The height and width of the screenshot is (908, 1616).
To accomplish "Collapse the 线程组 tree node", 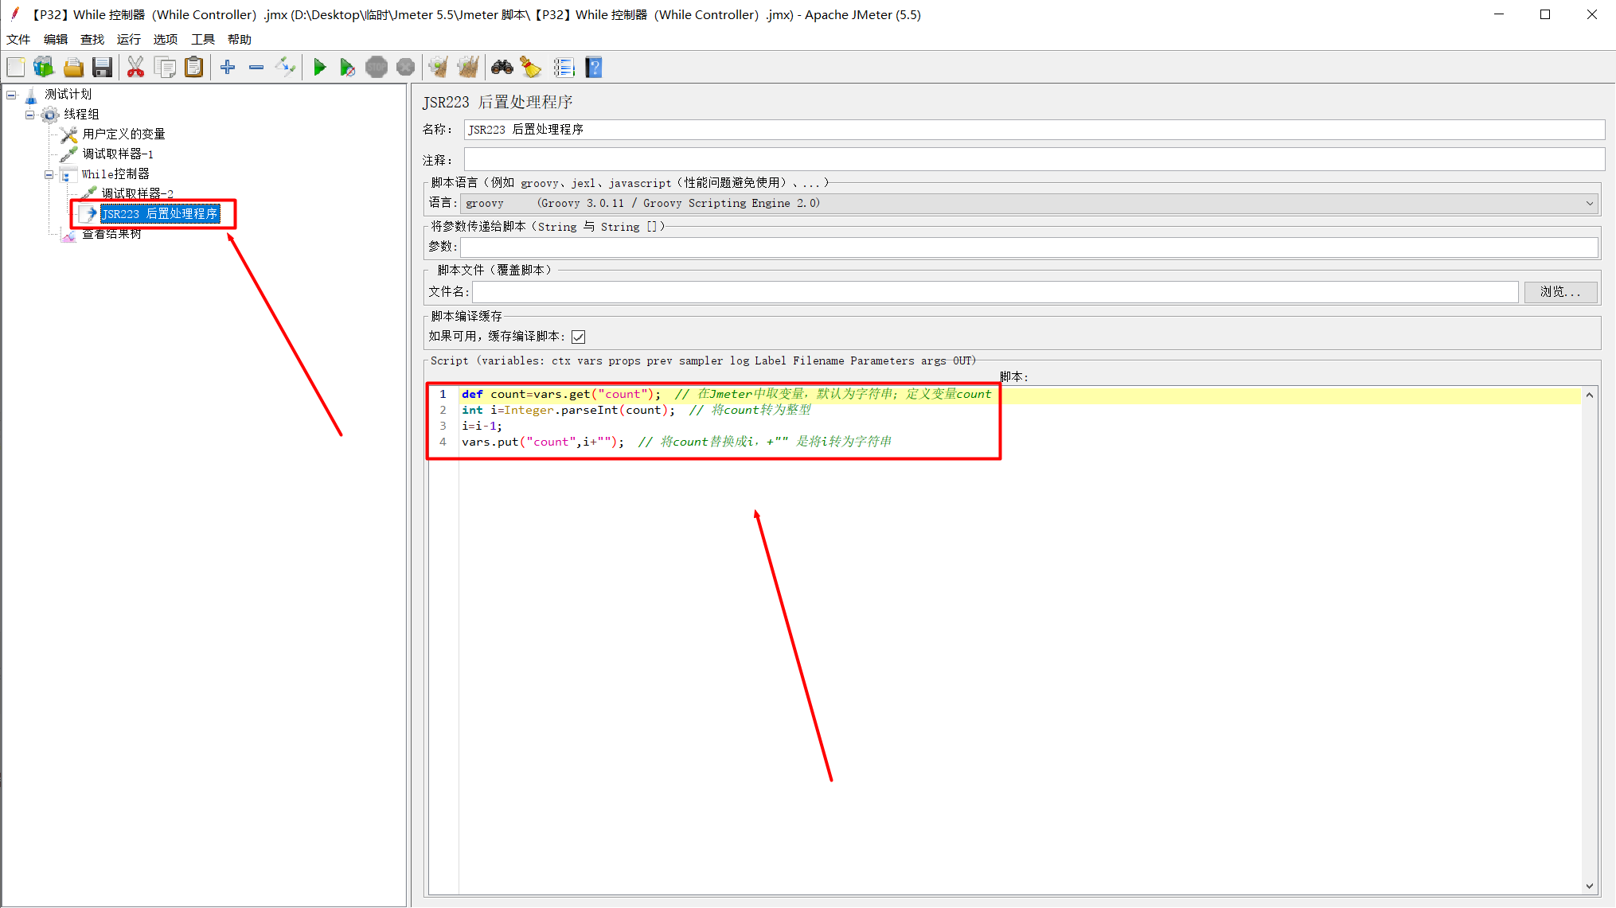I will point(29,114).
